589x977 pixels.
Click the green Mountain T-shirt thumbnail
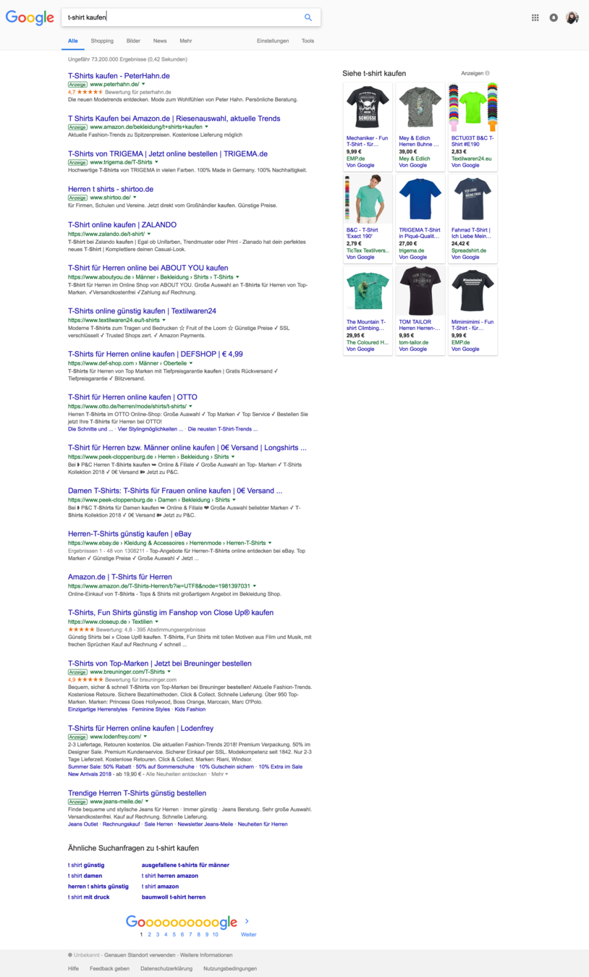(x=368, y=291)
